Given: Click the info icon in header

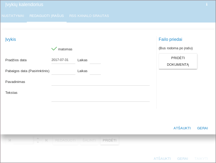Looking at the screenshot, I should coord(207,5).
